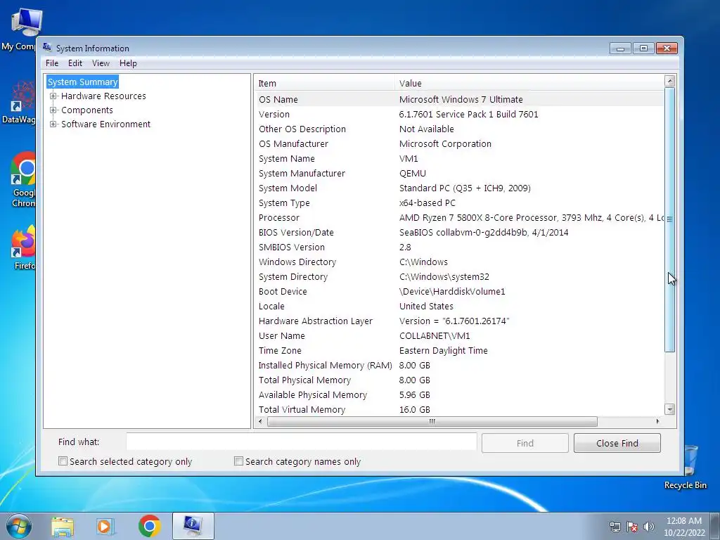This screenshot has width=720, height=540.
Task: Click in the Find what field
Action: pyautogui.click(x=301, y=442)
